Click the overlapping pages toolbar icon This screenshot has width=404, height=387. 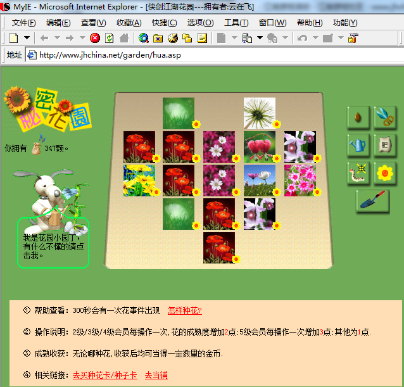coord(246,38)
